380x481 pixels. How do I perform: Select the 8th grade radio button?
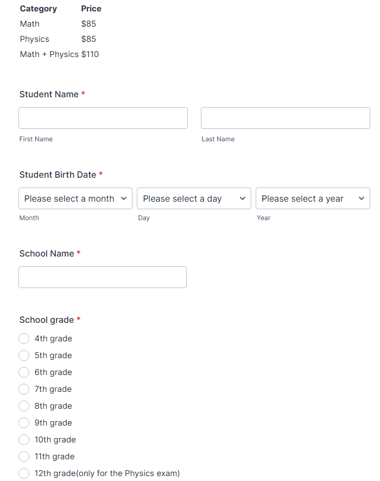24,406
